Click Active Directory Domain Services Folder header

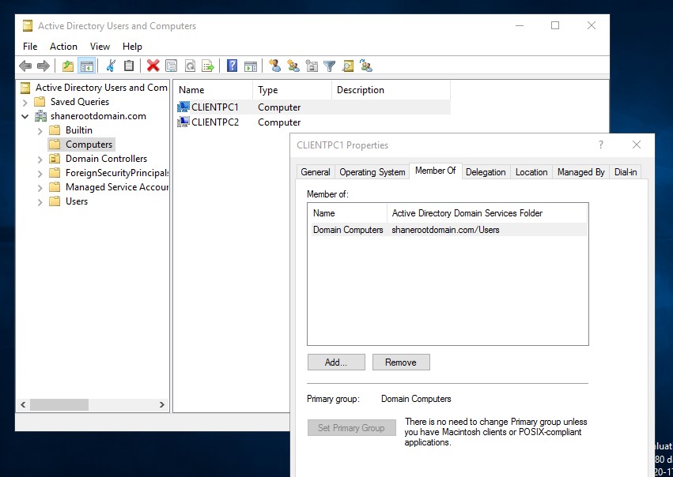click(487, 213)
